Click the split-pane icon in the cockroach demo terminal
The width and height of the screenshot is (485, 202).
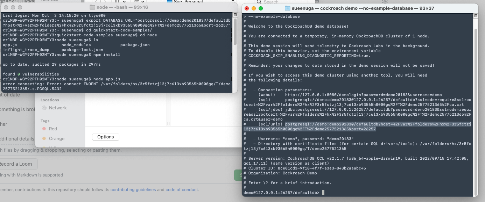[475, 16]
